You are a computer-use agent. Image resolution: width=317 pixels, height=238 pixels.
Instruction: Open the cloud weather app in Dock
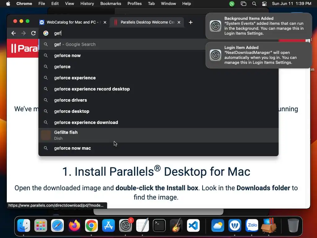click(x=218, y=225)
